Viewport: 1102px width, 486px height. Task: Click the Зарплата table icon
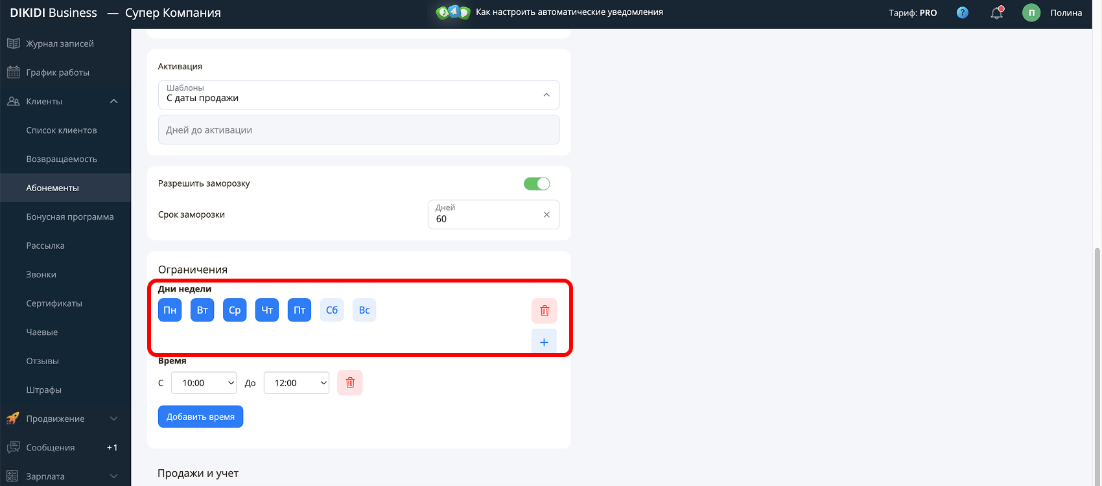(13, 476)
